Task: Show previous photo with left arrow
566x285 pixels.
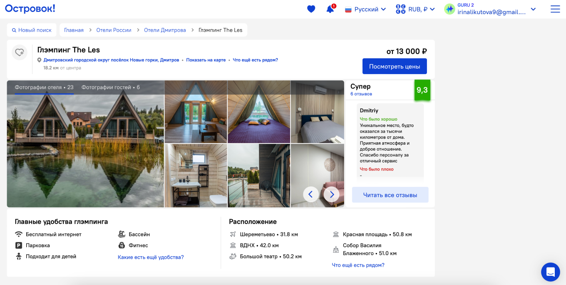Action: click(311, 194)
